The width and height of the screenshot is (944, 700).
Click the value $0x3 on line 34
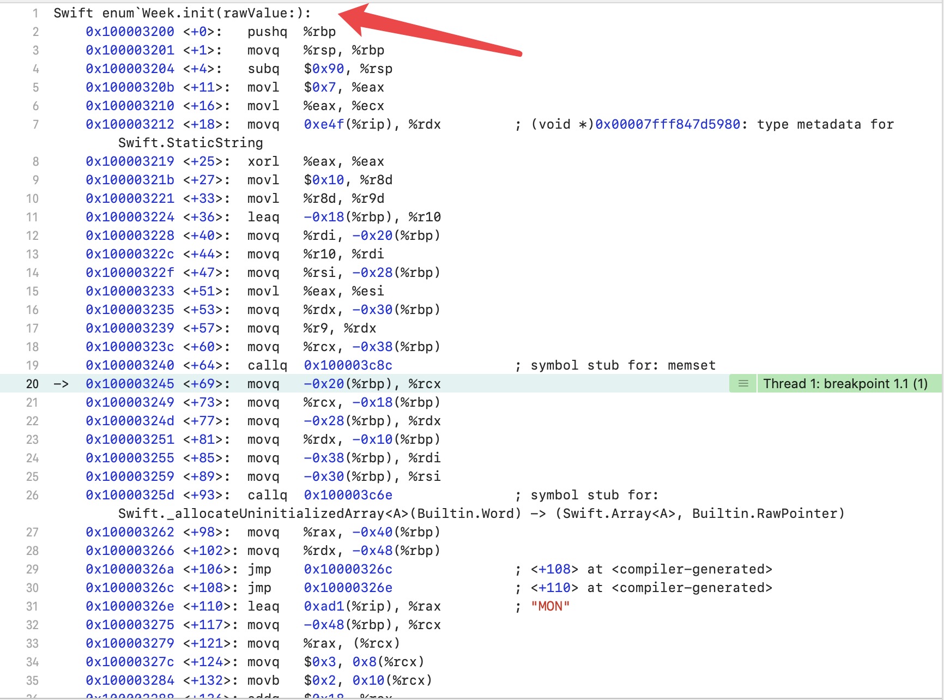320,662
